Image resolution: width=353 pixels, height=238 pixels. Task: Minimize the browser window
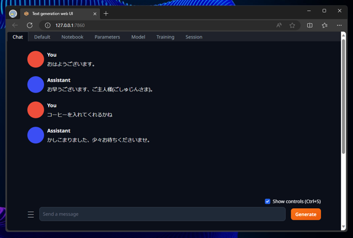[309, 11]
